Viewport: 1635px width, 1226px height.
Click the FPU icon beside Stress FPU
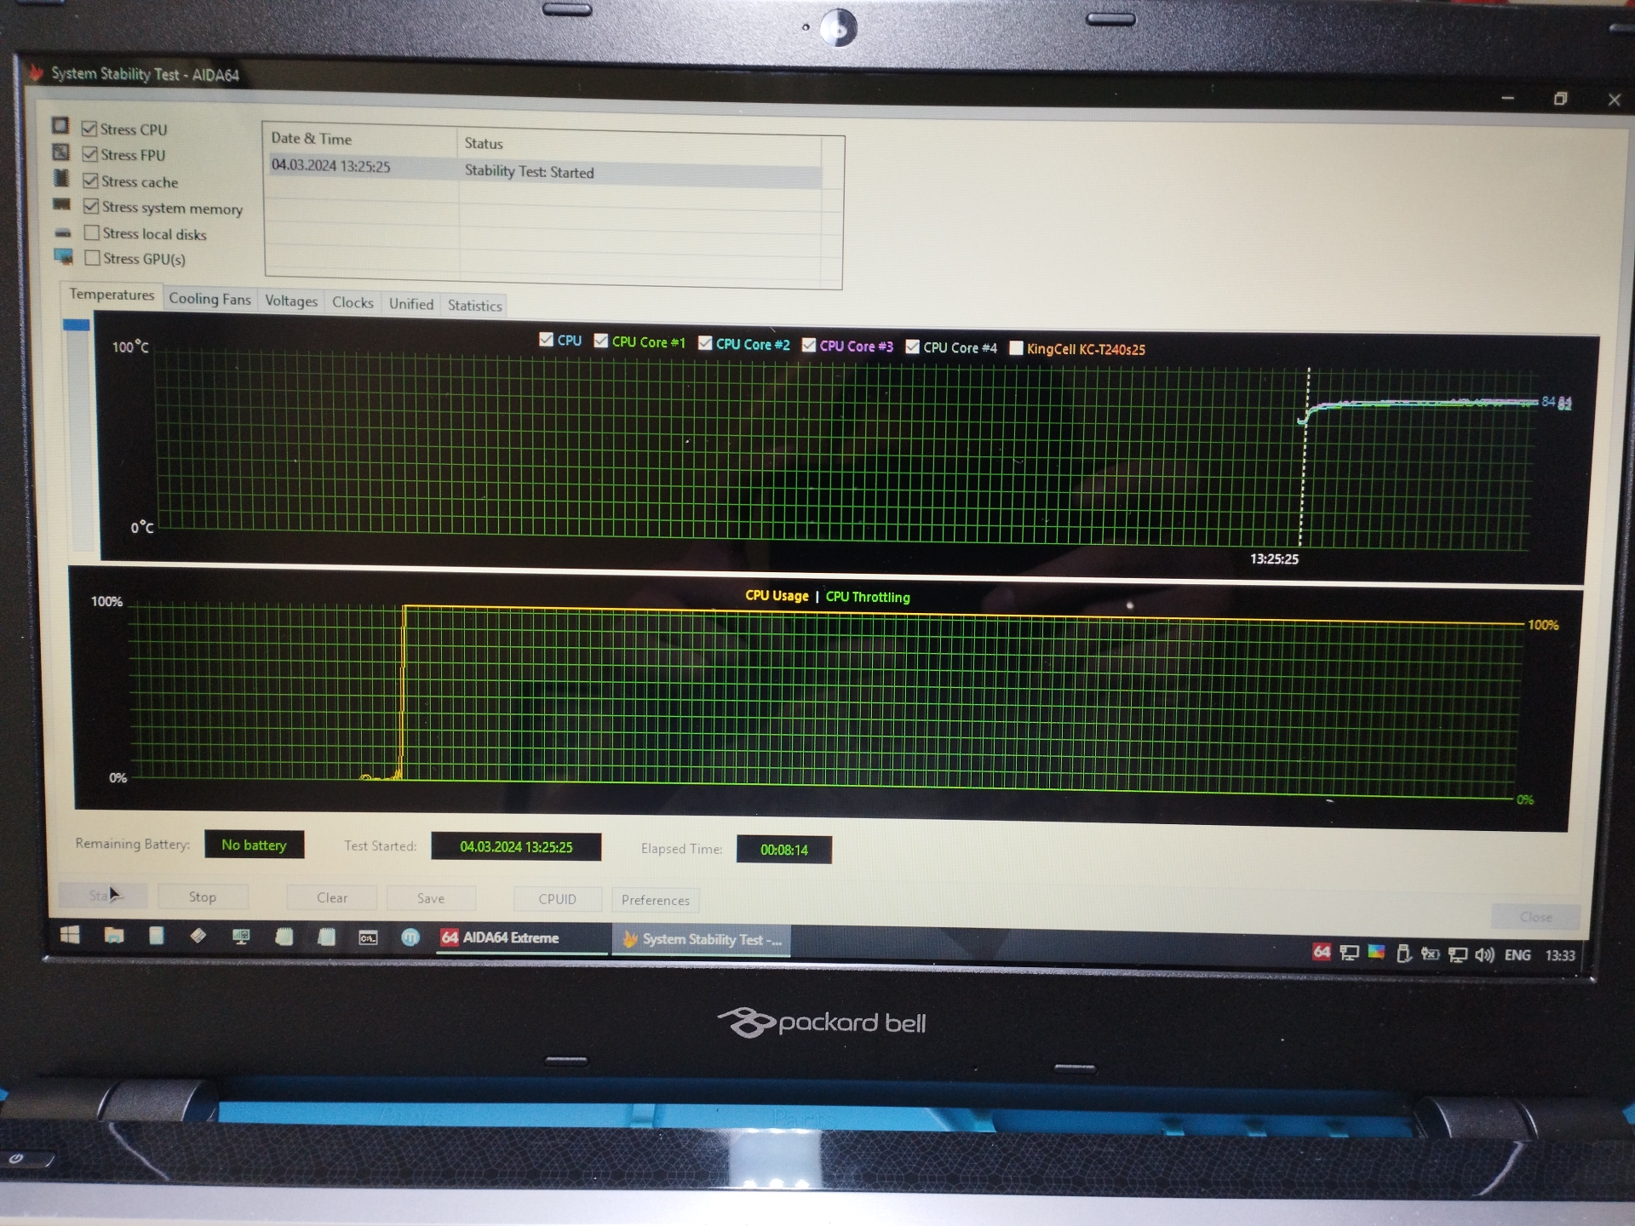pyautogui.click(x=60, y=152)
